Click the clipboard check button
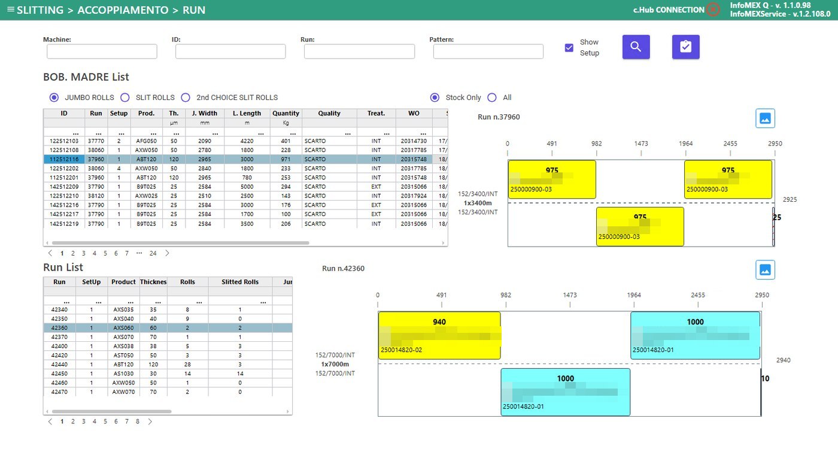The image size is (838, 455). tap(685, 47)
